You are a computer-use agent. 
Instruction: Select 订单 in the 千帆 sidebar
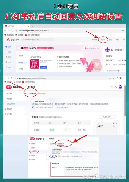[x=8, y=57]
